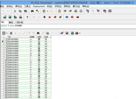Image resolution: width=136 pixels, height=99 pixels.
Task: Click the Undo icon in top toolbar
Action: 3,11
